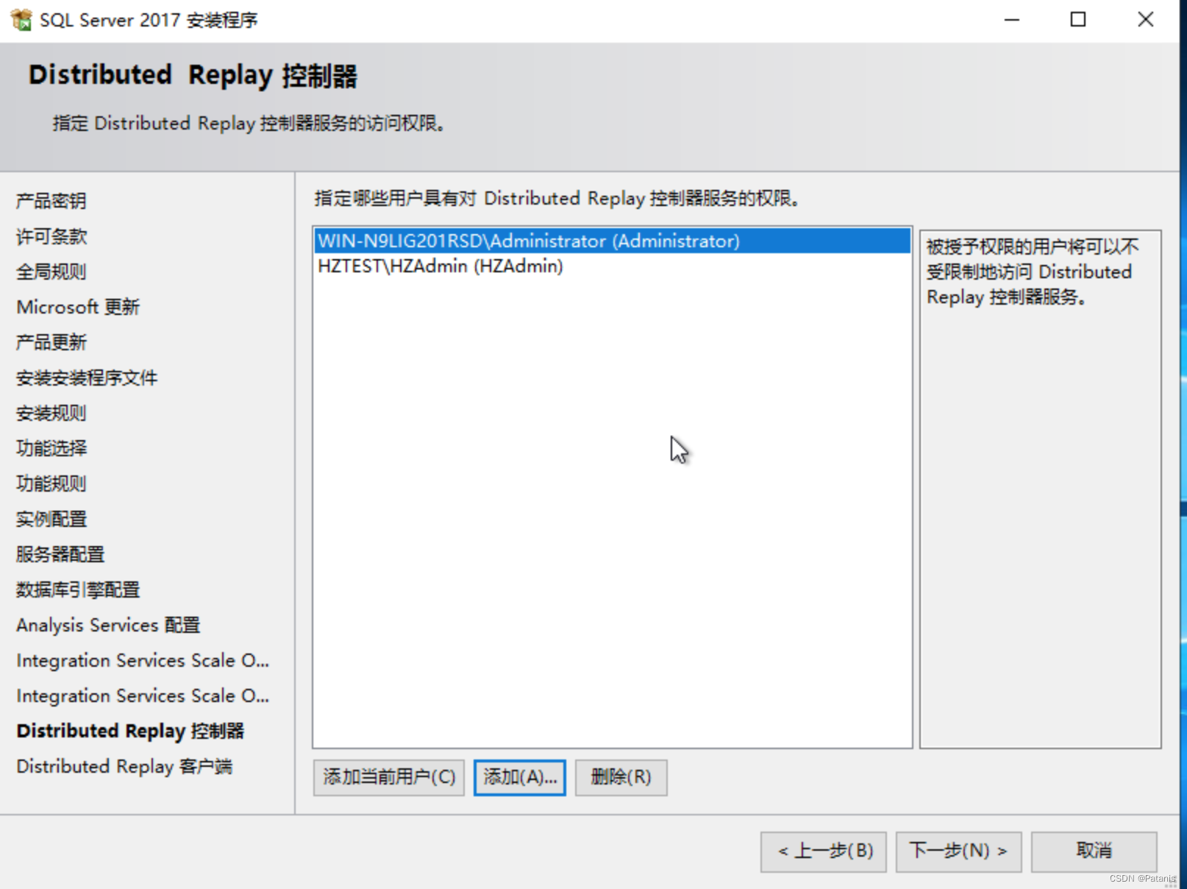This screenshot has width=1187, height=889.
Task: Click 添加当前用户(C) button
Action: click(389, 778)
